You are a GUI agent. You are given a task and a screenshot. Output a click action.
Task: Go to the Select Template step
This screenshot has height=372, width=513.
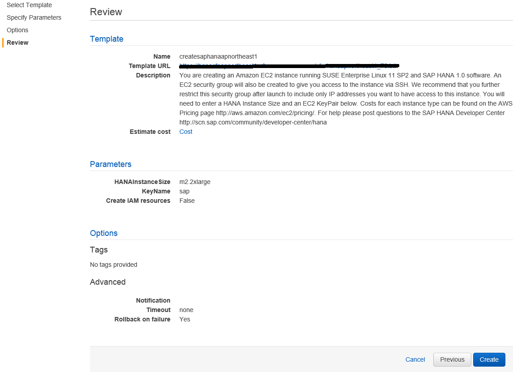(29, 5)
